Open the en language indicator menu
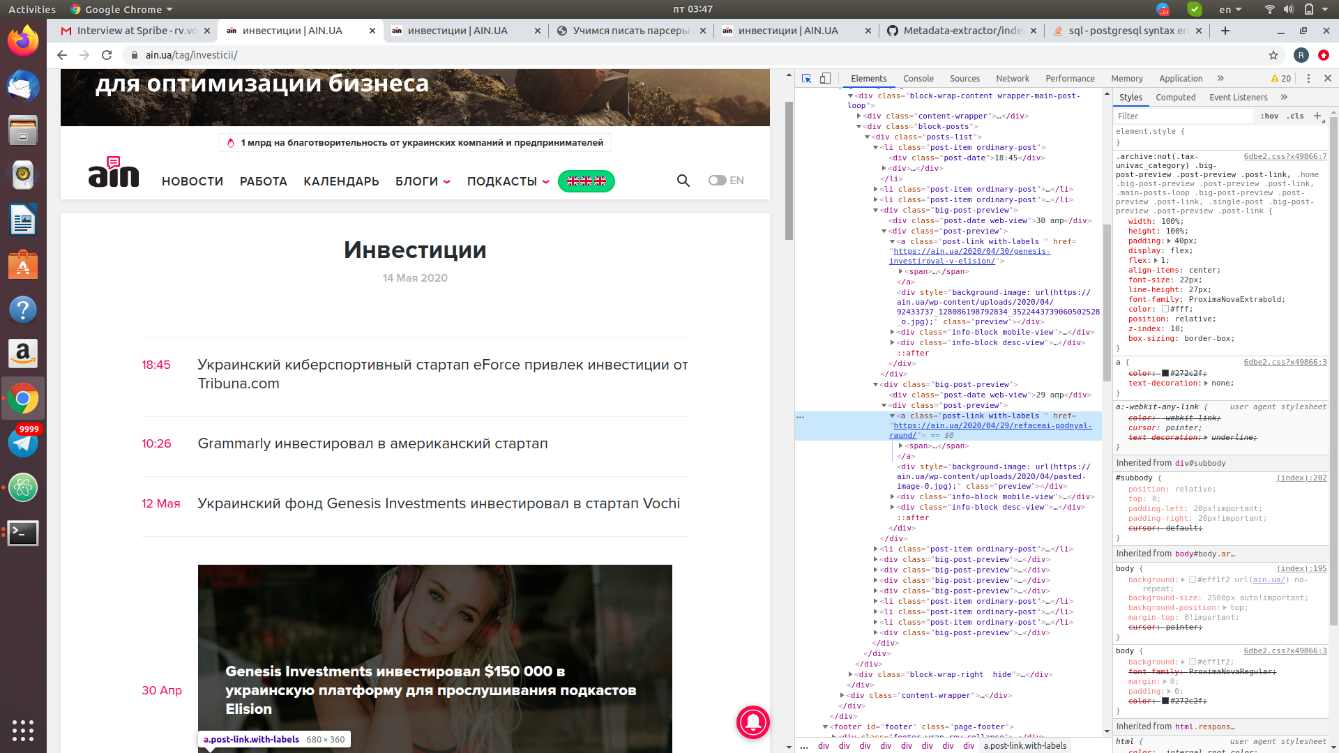 [1230, 10]
